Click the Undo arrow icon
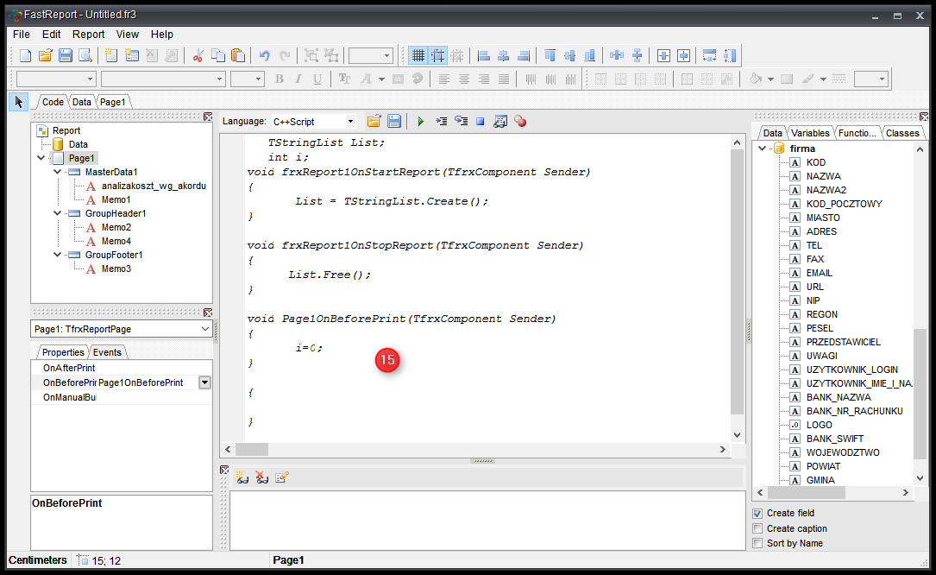936x575 pixels. pyautogui.click(x=265, y=56)
